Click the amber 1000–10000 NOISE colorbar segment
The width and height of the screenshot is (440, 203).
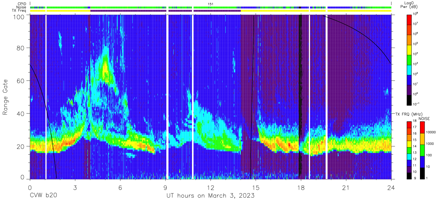tap(422, 139)
